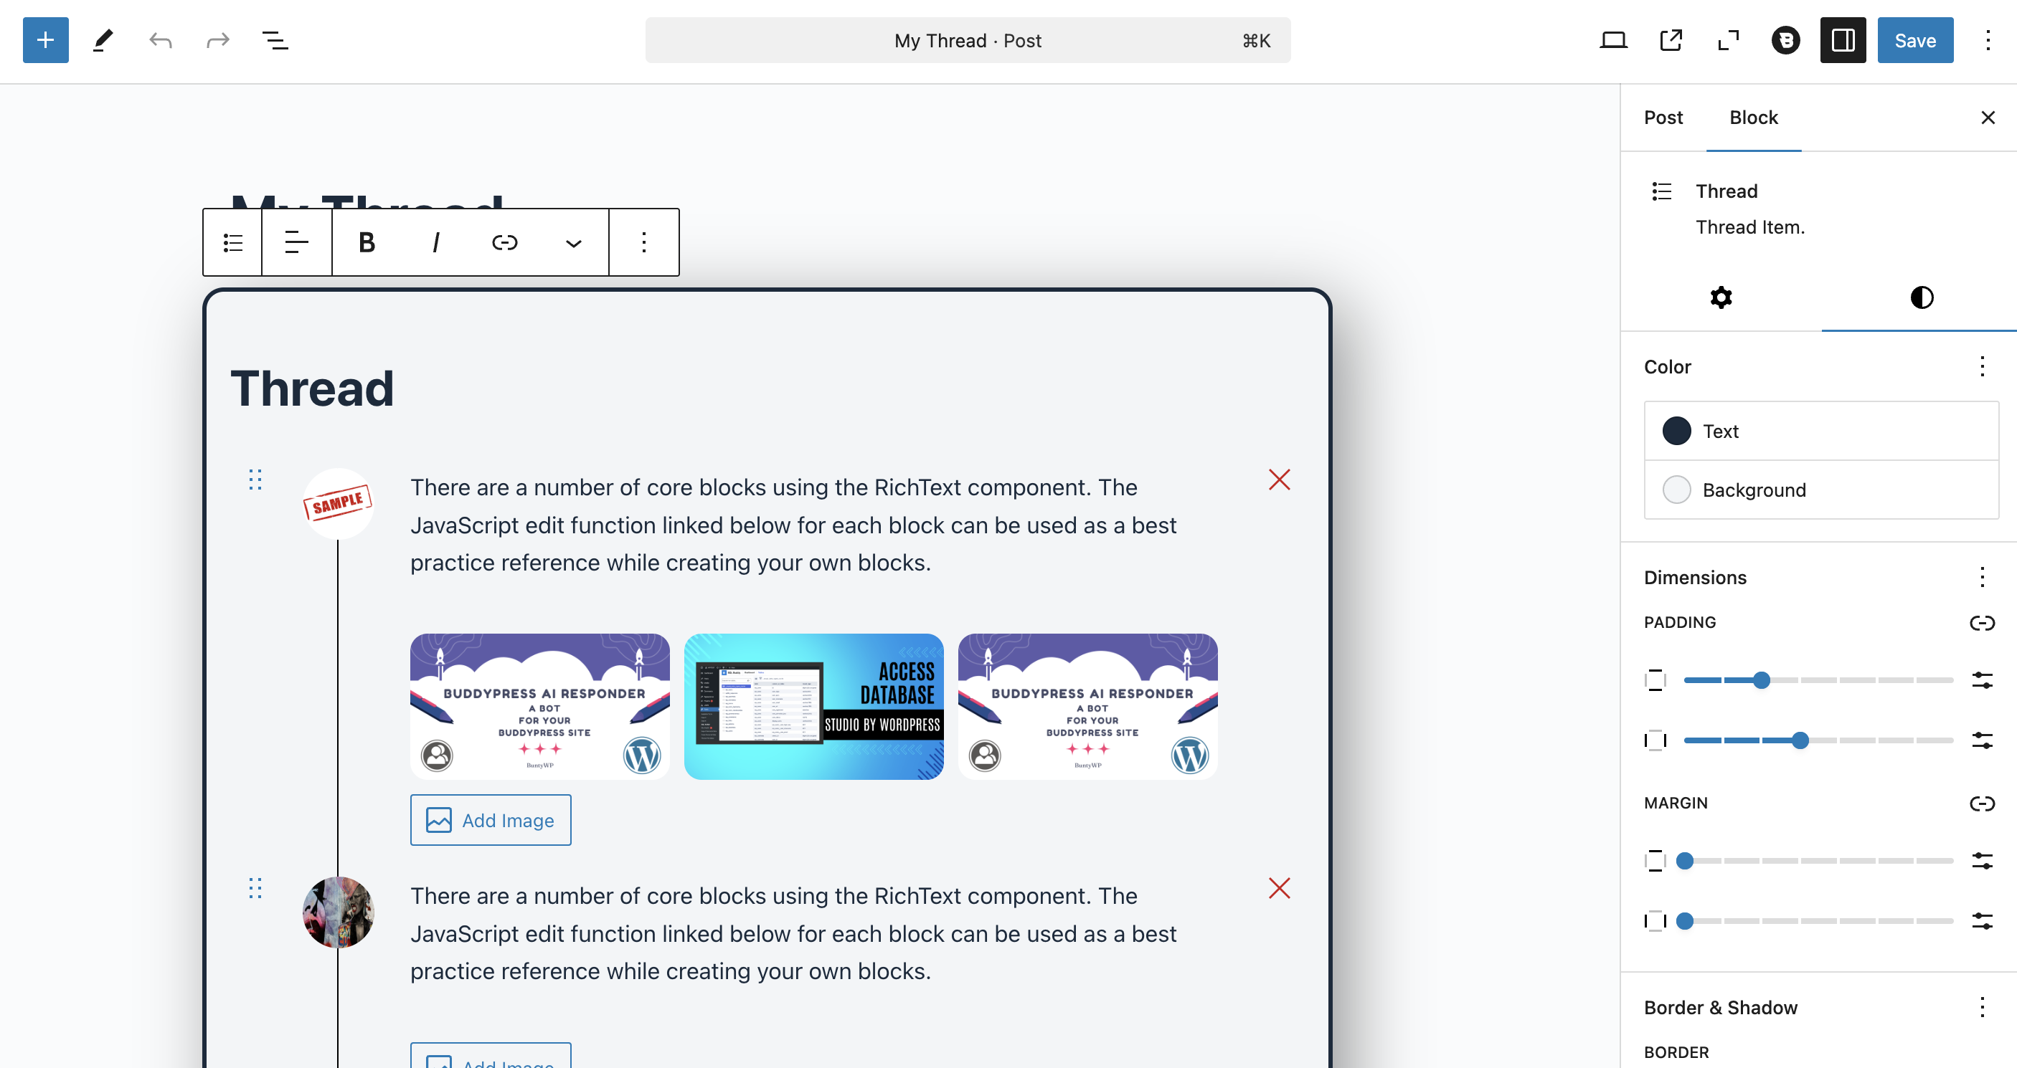Close the settings sidebar
Viewport: 2017px width, 1068px height.
[x=1988, y=118]
